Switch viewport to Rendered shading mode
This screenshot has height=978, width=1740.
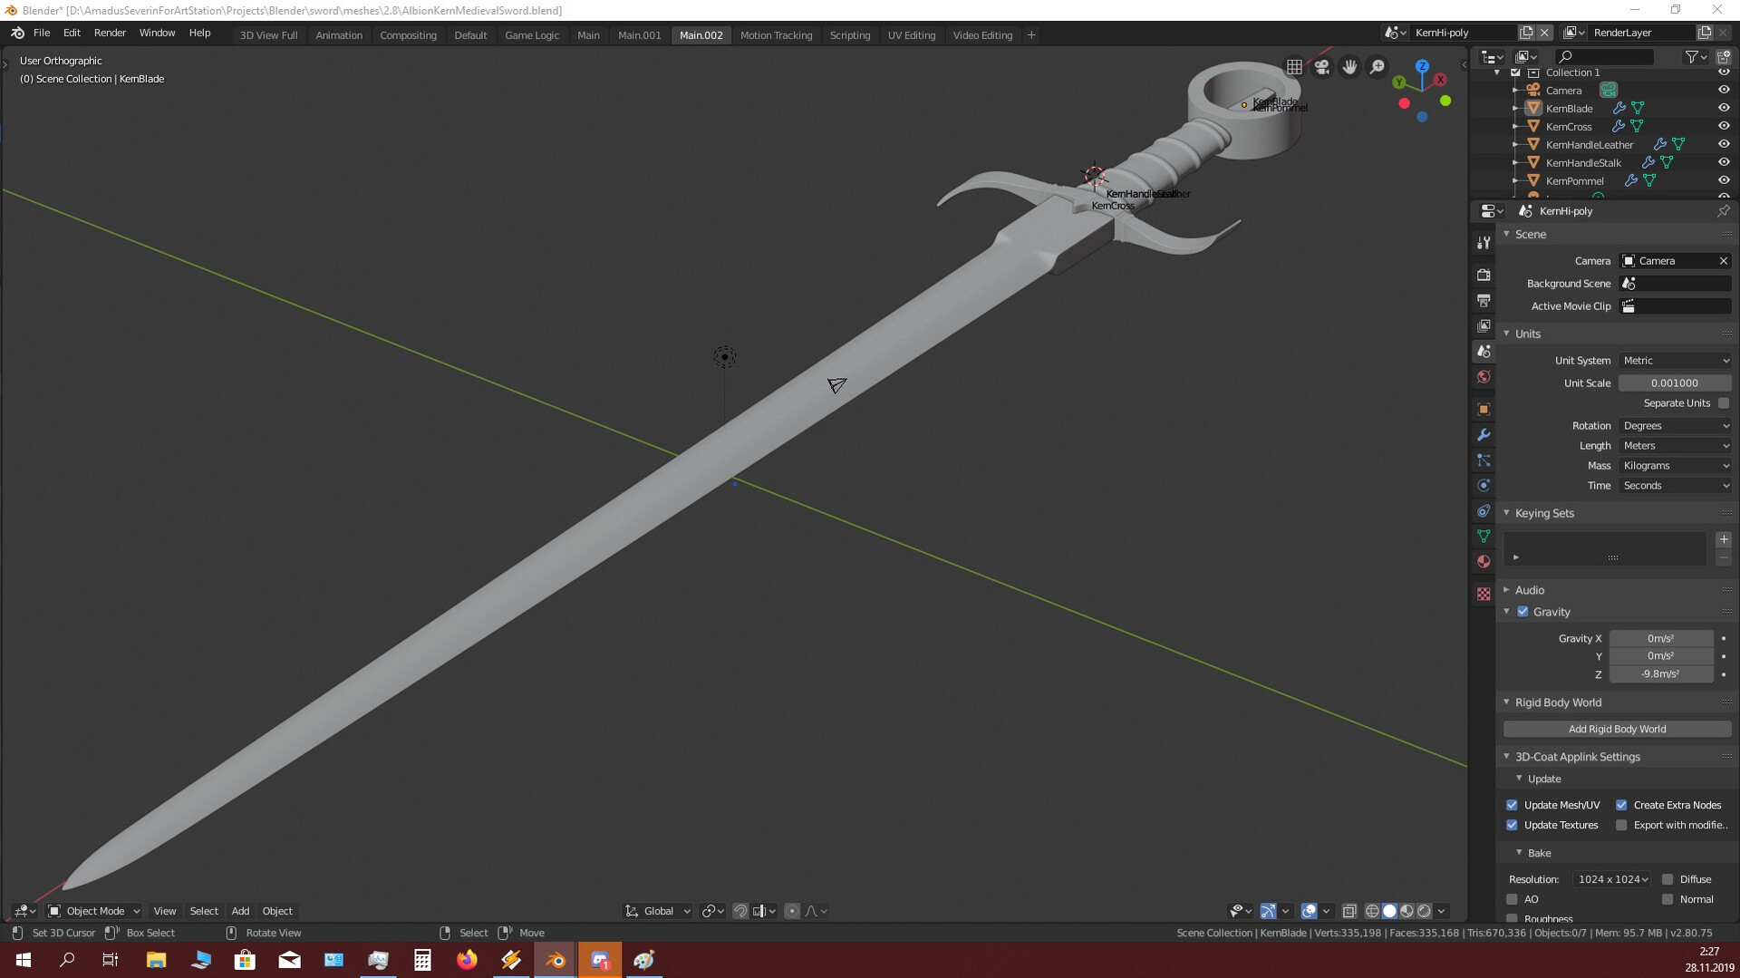1425,911
